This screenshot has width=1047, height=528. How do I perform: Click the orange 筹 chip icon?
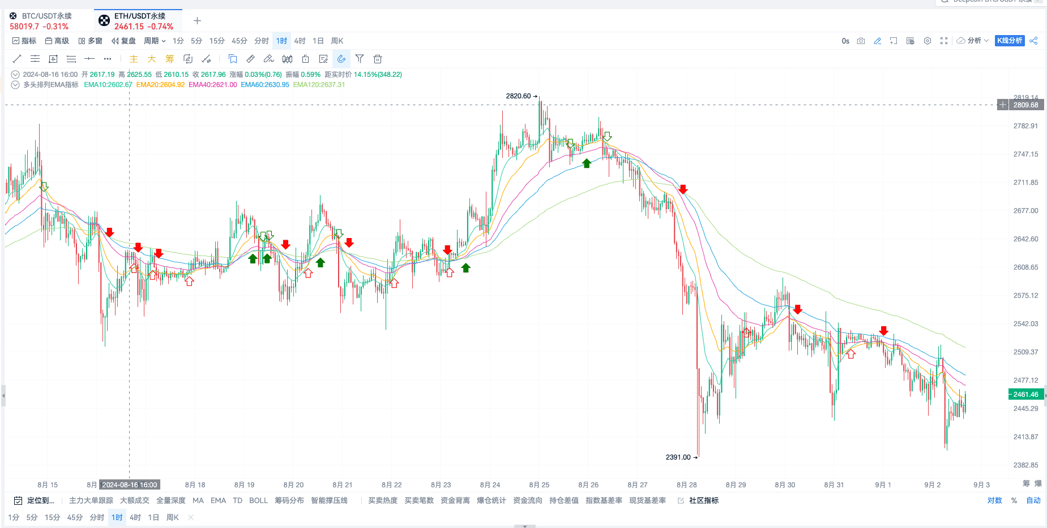point(170,59)
